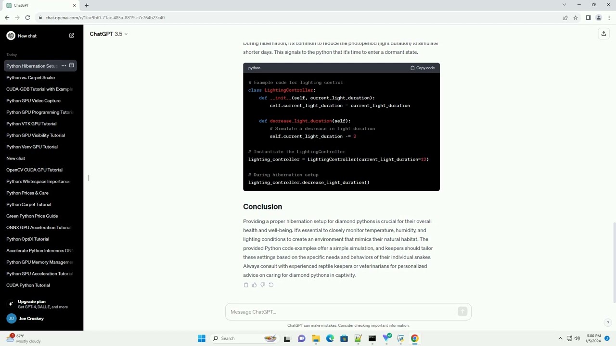The width and height of the screenshot is (616, 346).
Task: Give thumbs down to the response
Action: tap(263, 285)
